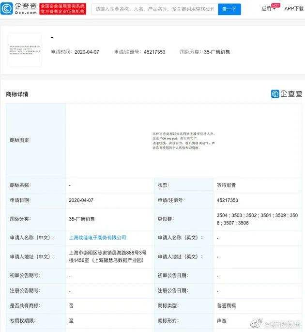Click the large trademark pattern image
305x332 pixels.
[183, 140]
